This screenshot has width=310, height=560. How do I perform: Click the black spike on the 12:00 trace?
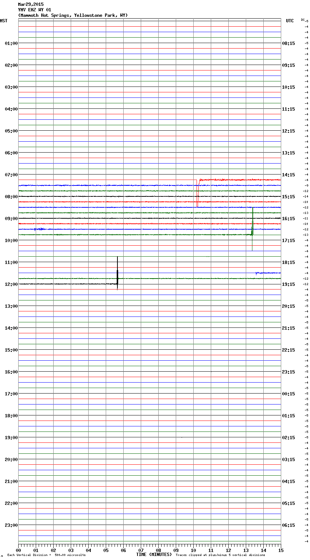117,273
